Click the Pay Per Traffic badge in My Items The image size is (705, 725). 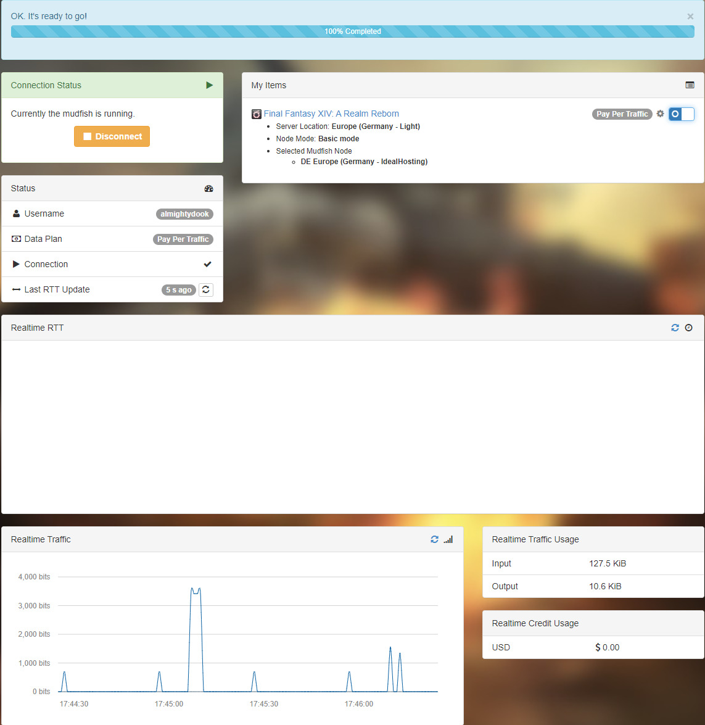point(622,114)
